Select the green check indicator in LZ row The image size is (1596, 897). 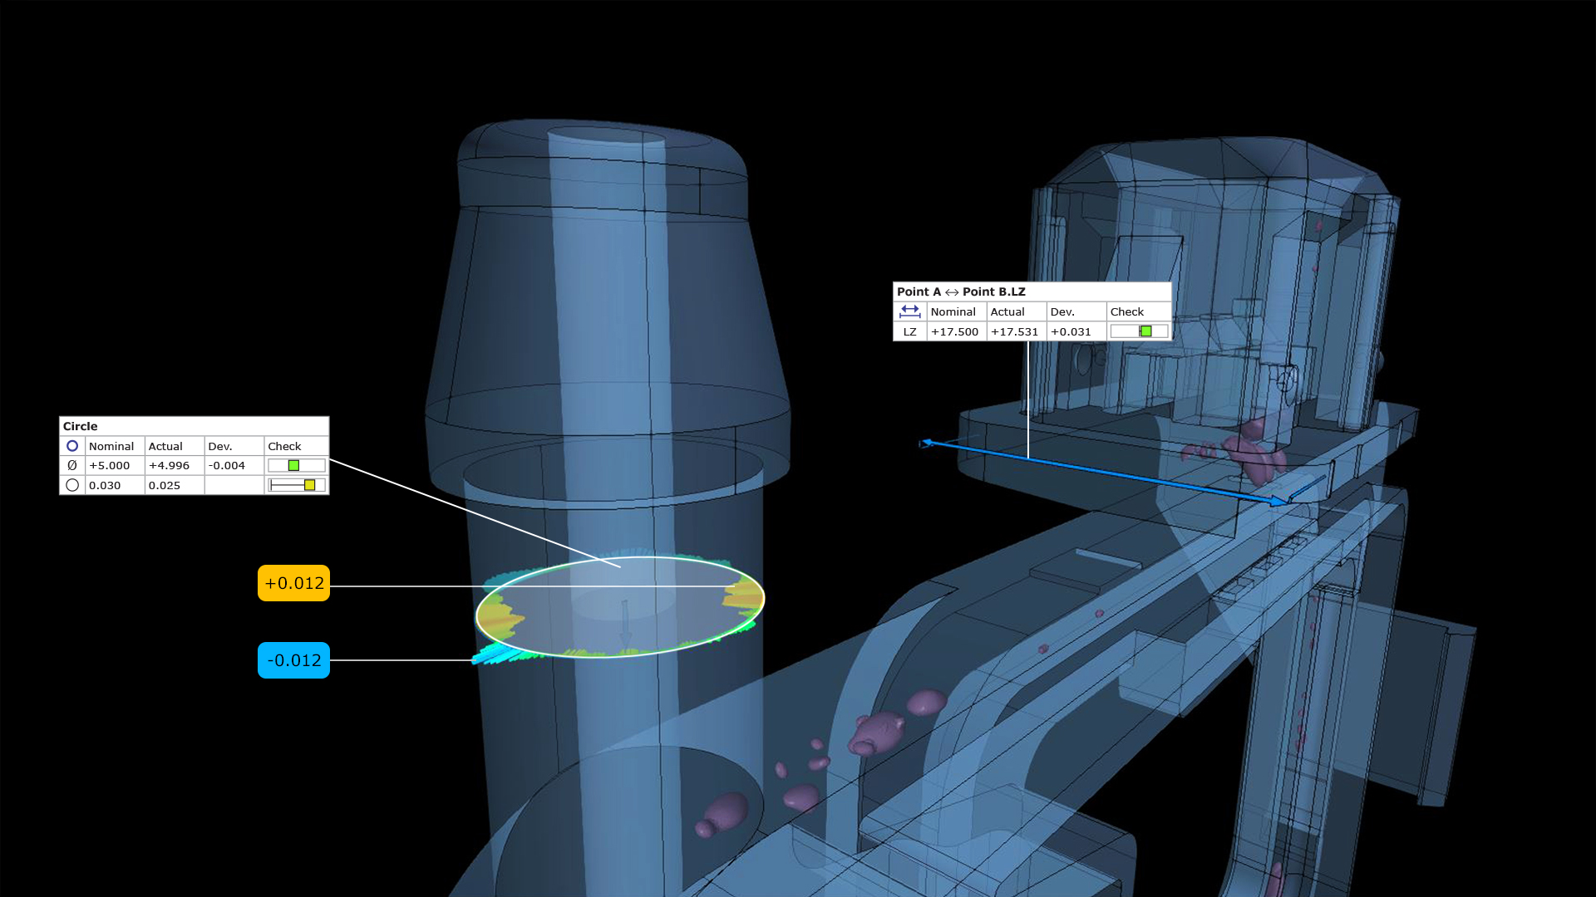tap(1145, 331)
